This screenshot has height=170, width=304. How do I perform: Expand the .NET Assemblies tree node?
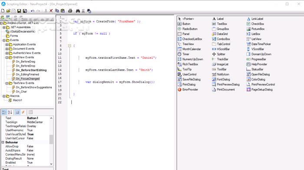(x=4, y=27)
